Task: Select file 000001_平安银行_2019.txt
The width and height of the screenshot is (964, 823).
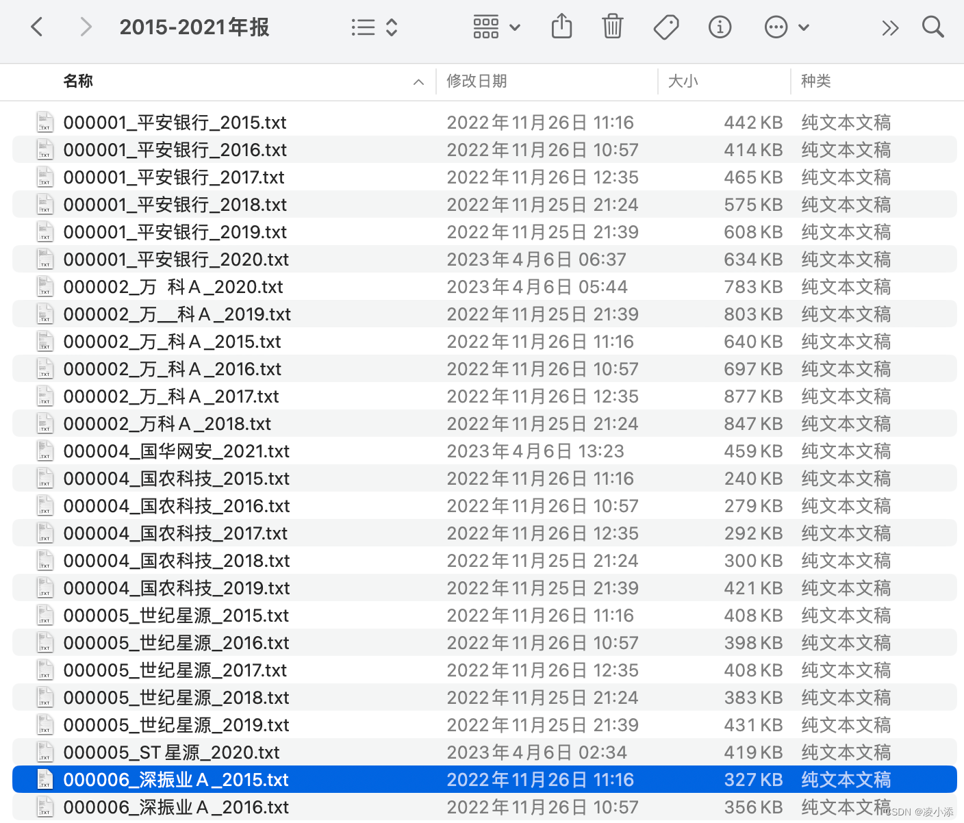Action: point(485,231)
